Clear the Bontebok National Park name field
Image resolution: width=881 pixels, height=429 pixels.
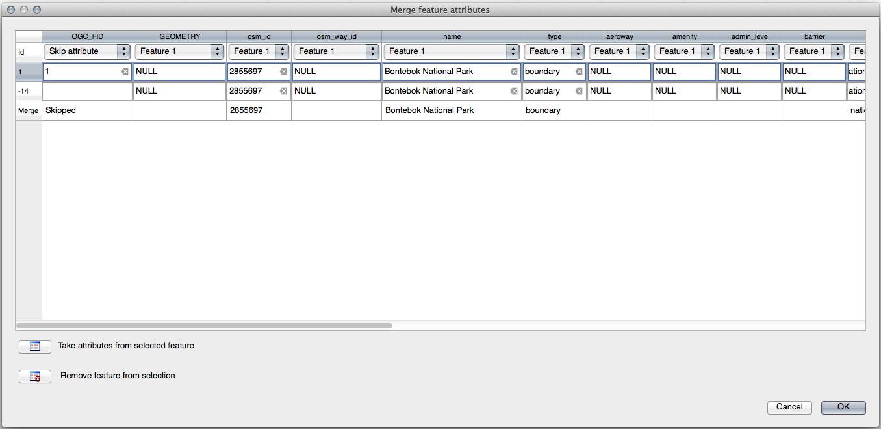[513, 71]
